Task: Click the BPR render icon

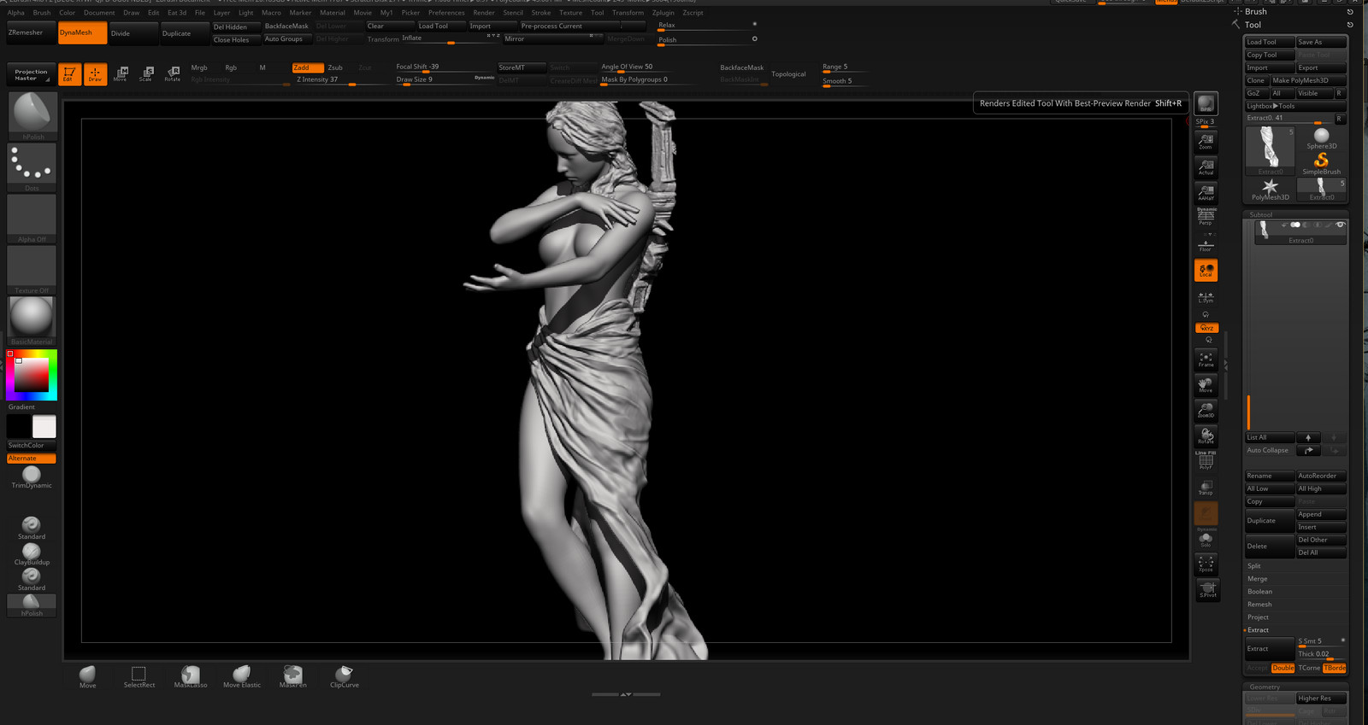Action: point(1206,103)
